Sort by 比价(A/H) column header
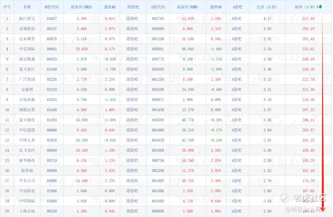This screenshot has height=217, width=333. coord(267,7)
